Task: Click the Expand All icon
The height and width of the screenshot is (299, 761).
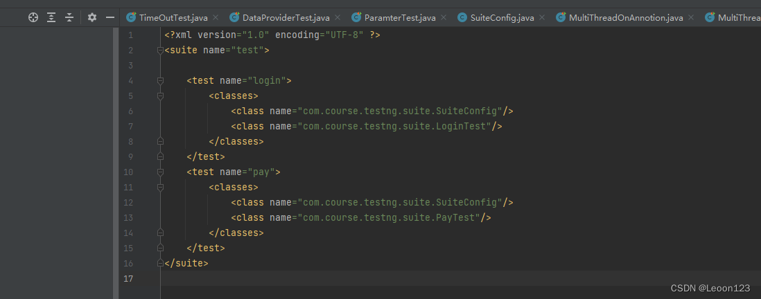Action: (x=51, y=18)
